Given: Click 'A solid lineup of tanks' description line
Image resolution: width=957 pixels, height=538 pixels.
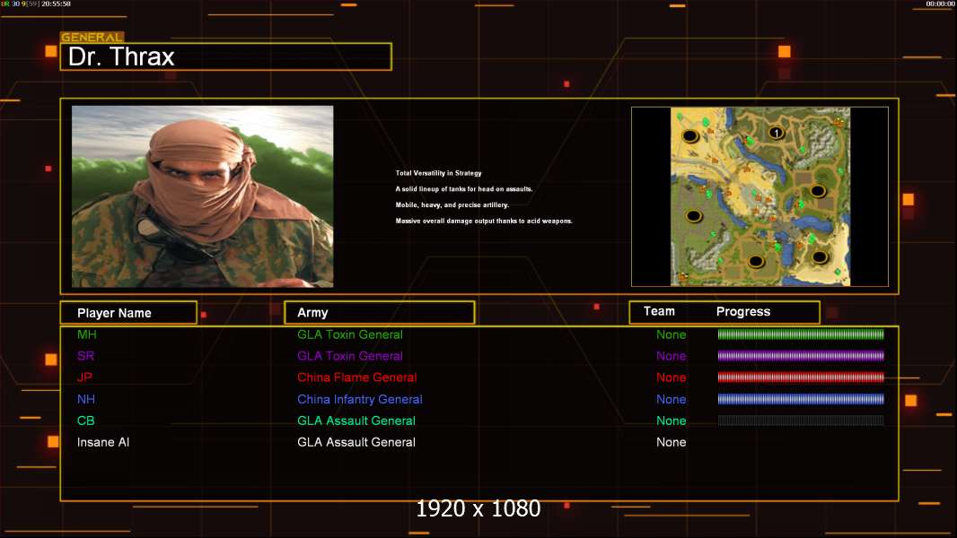Looking at the screenshot, I should (464, 189).
